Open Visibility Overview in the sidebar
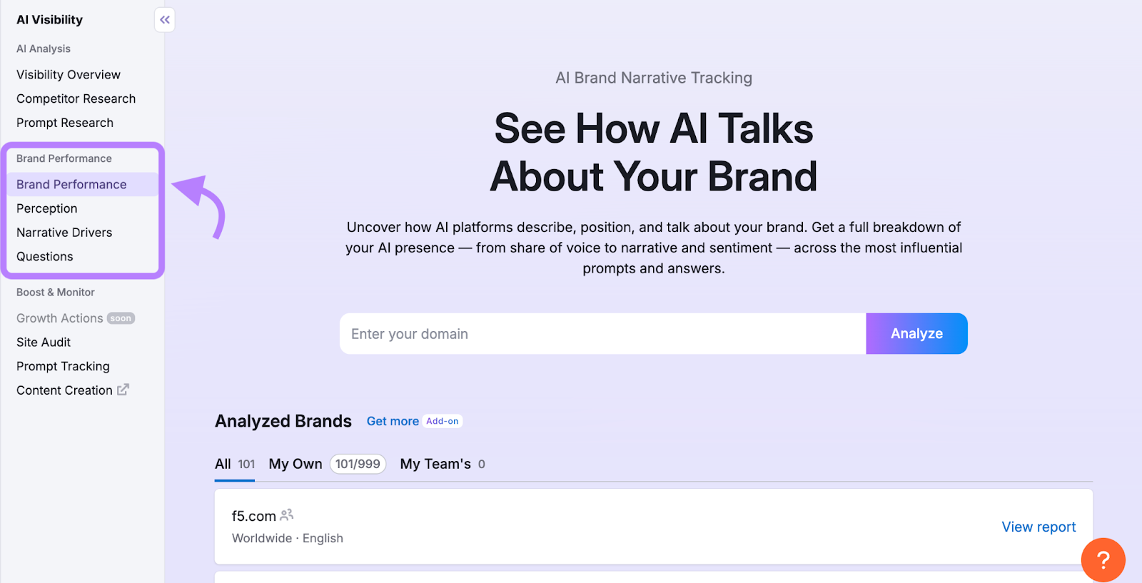The height and width of the screenshot is (583, 1142). coord(68,74)
